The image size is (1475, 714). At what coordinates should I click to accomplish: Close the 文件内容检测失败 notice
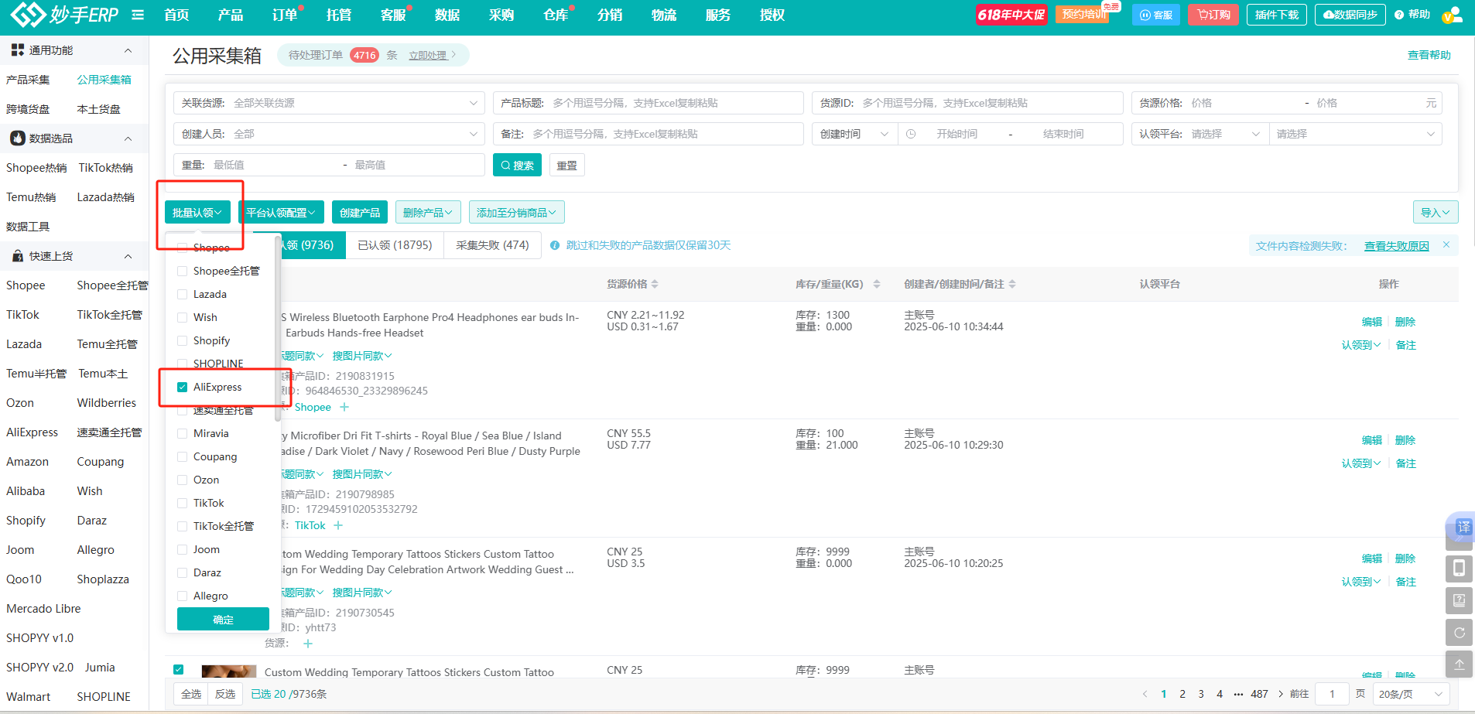pyautogui.click(x=1446, y=245)
